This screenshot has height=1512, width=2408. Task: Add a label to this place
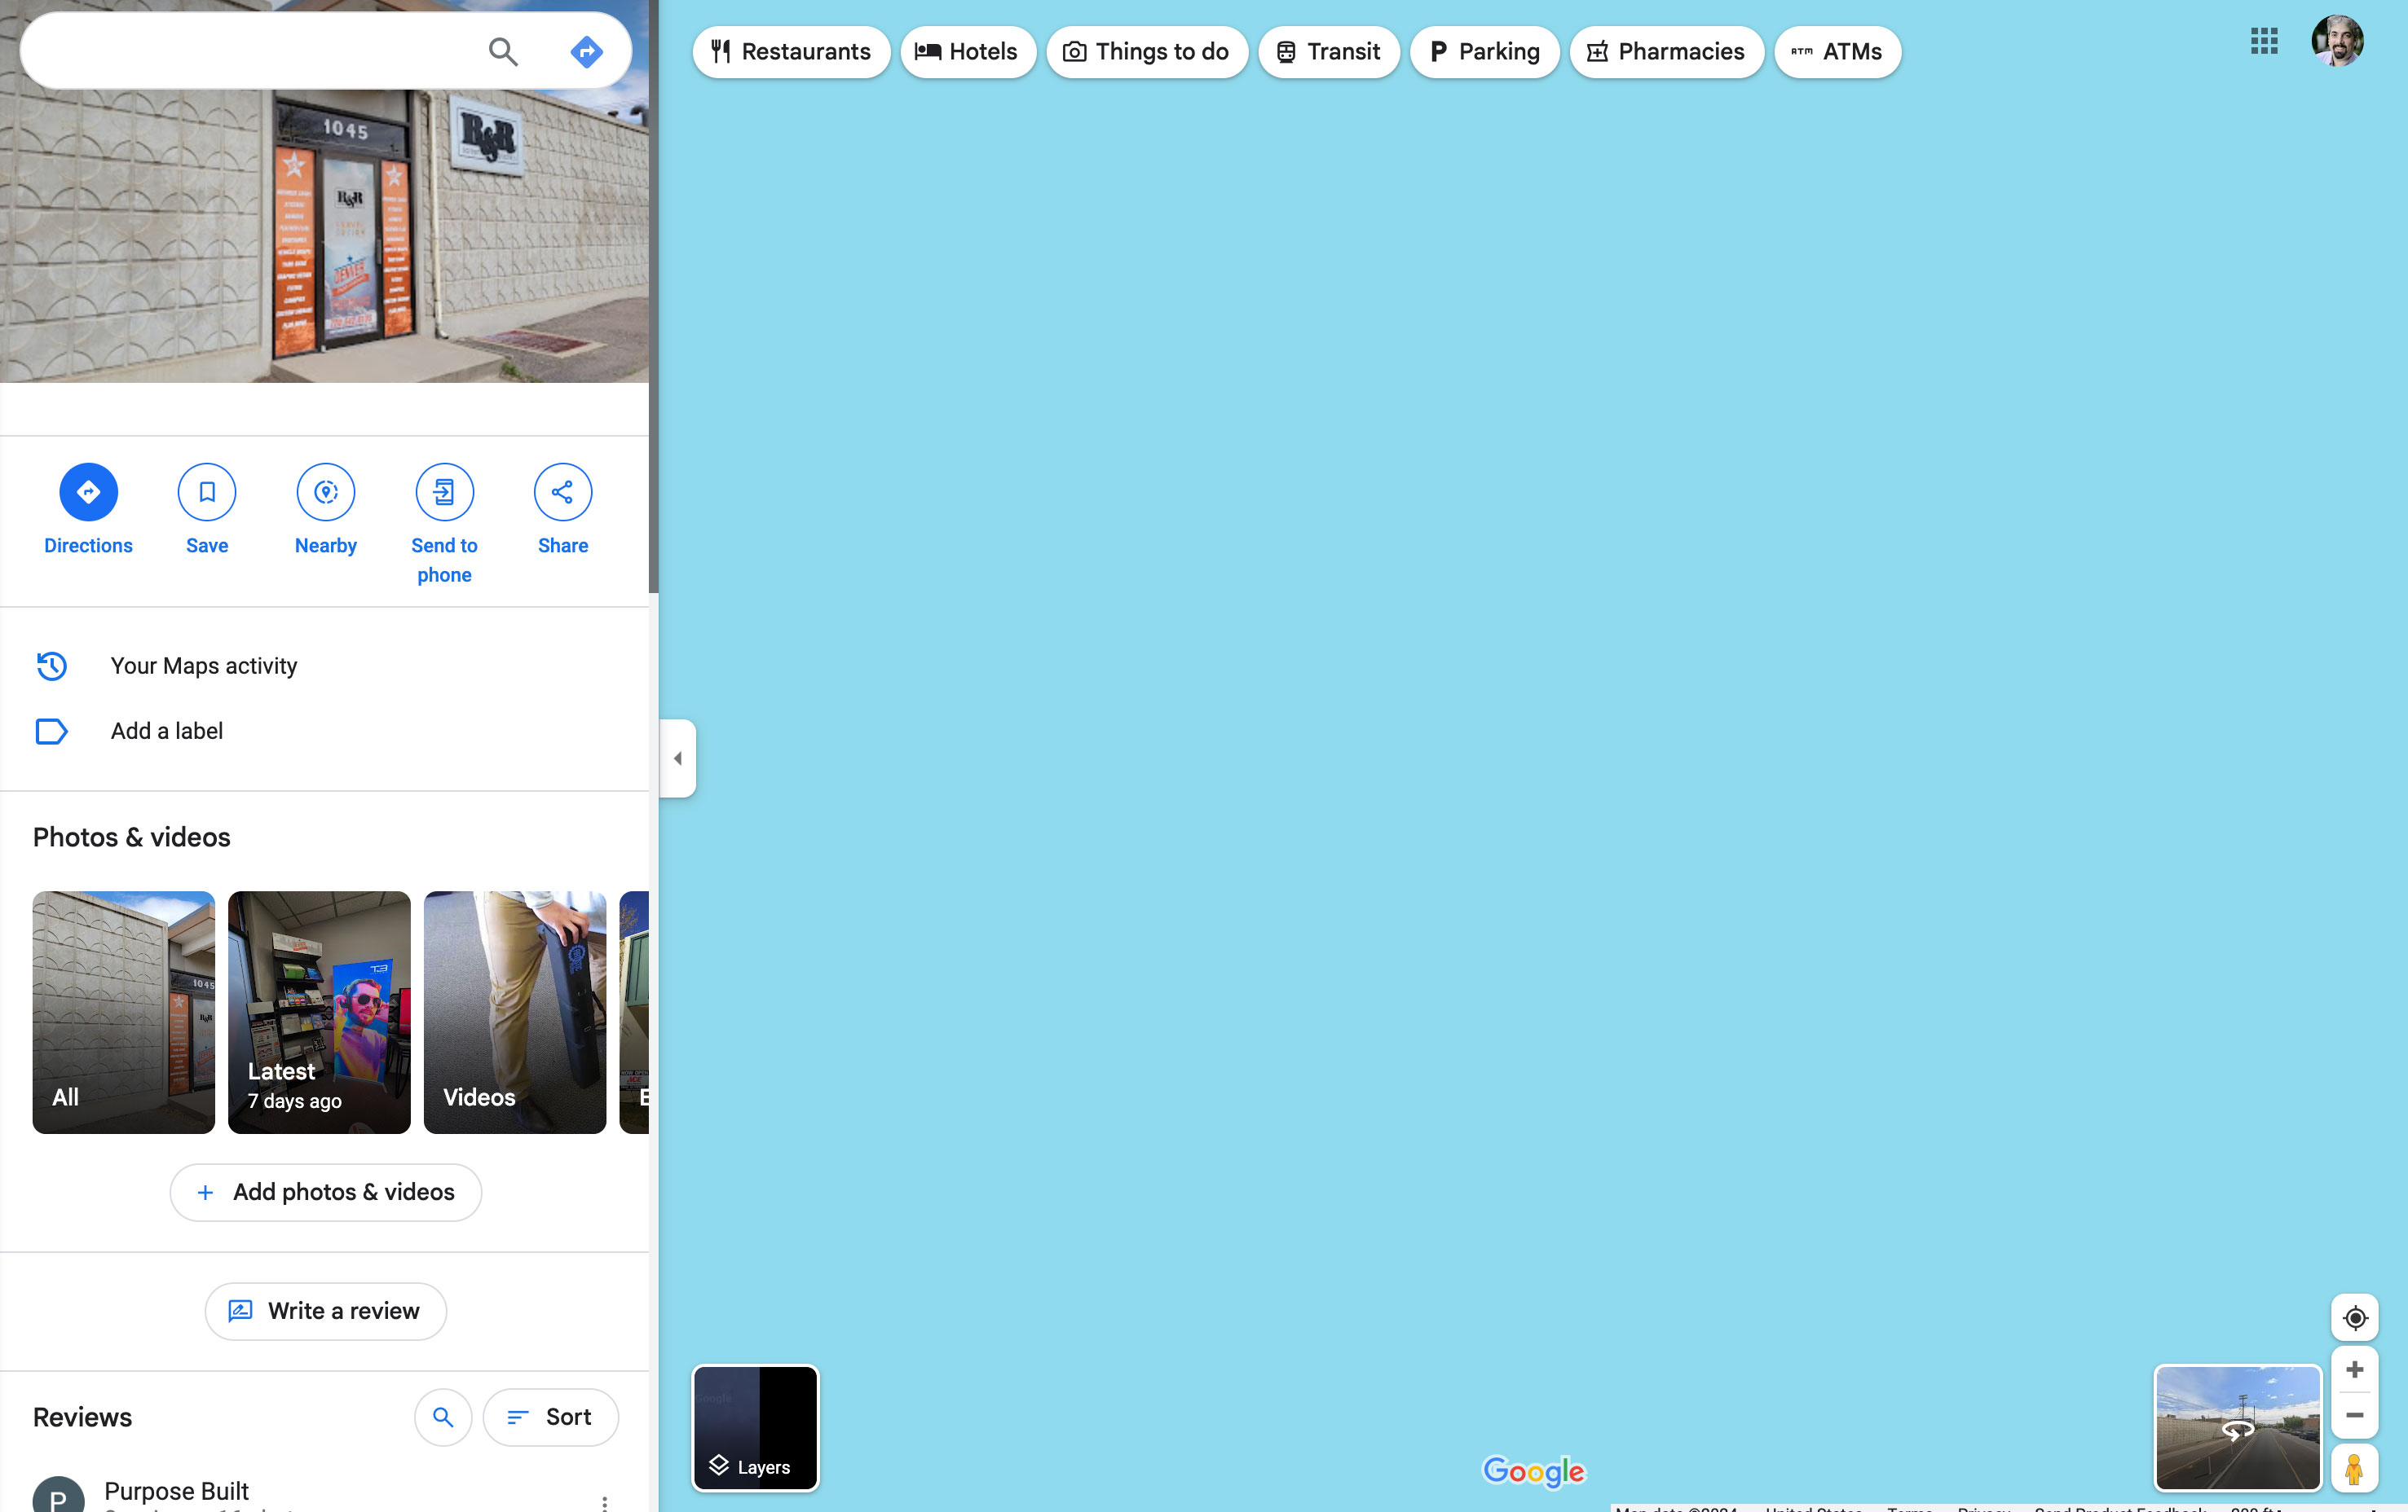(324, 732)
